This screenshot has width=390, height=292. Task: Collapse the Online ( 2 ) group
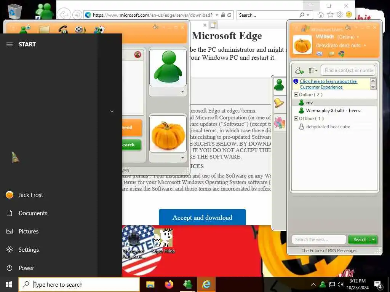296,95
